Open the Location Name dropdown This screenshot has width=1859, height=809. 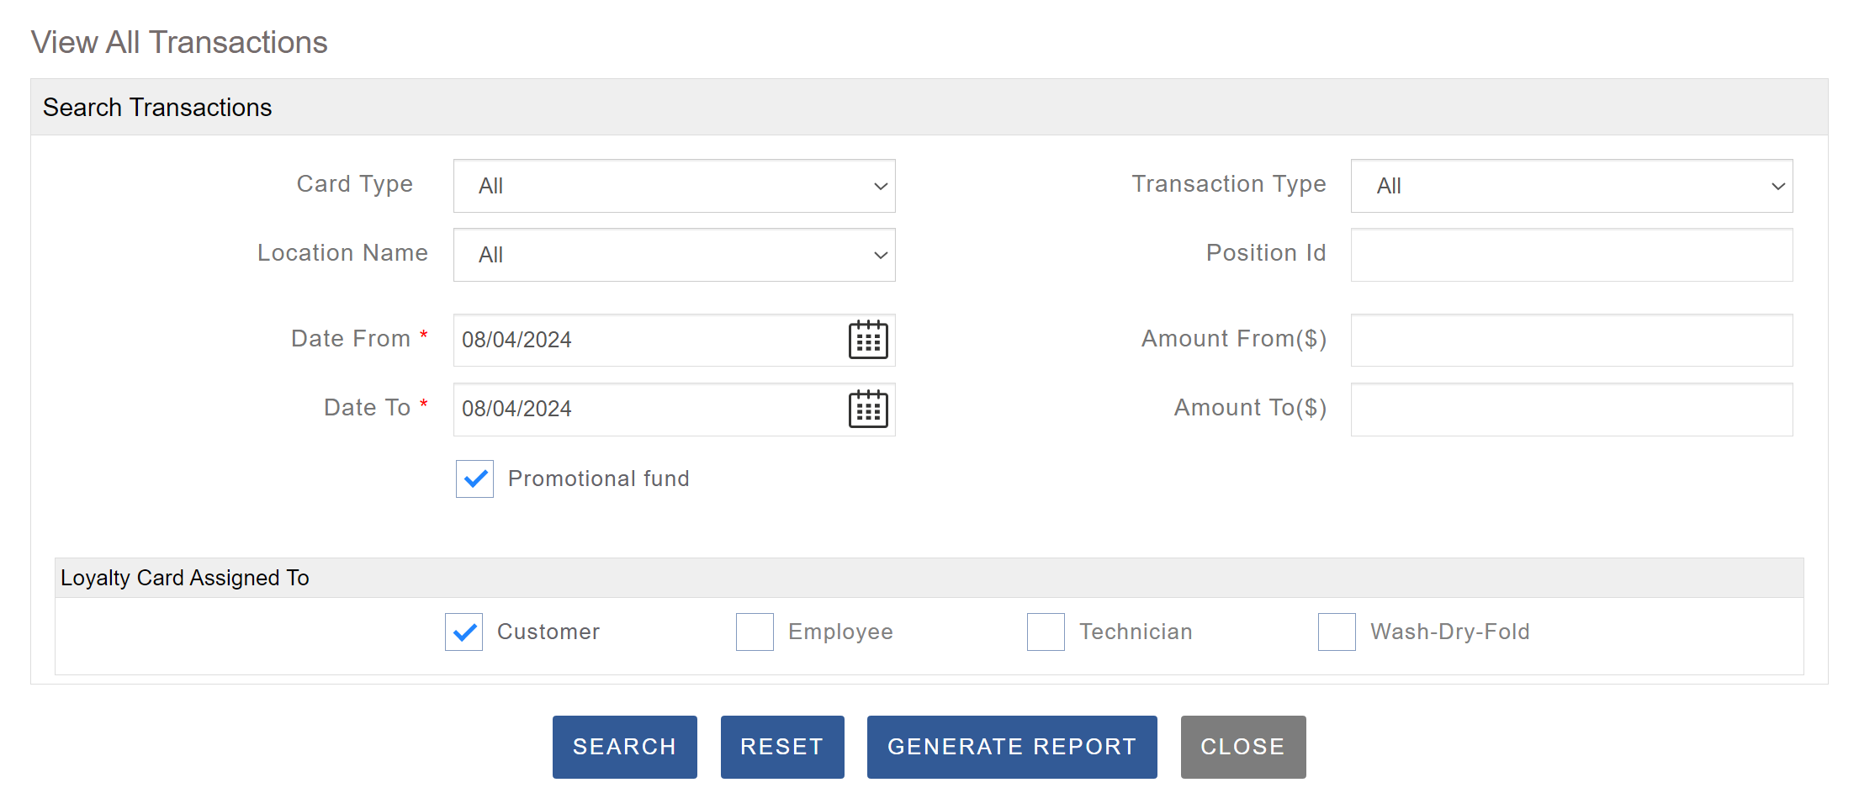(x=674, y=255)
